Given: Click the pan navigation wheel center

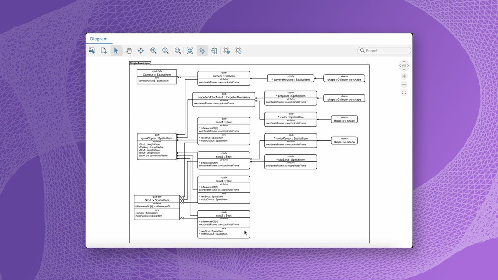Looking at the screenshot, I should point(404,66).
